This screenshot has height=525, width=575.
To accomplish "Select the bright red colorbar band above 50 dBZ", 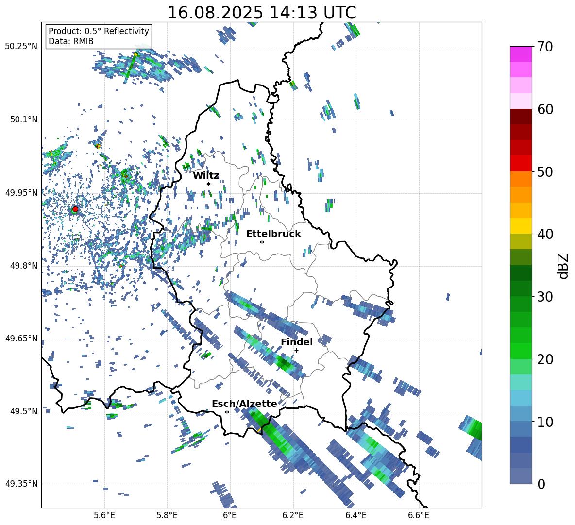I will pos(521,164).
